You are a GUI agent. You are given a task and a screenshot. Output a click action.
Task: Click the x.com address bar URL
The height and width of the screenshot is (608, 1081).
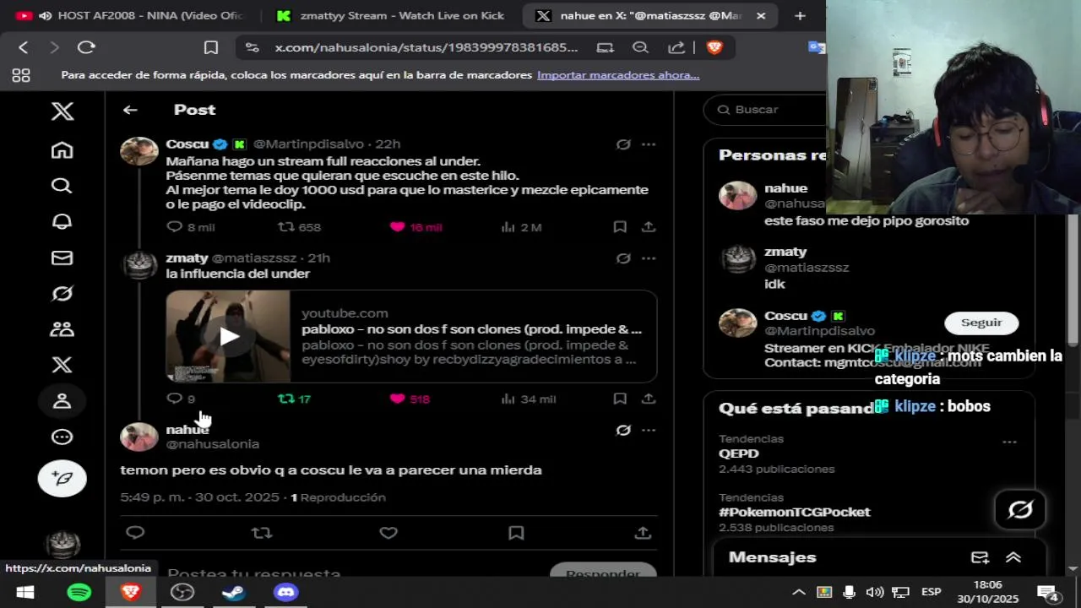(x=426, y=47)
